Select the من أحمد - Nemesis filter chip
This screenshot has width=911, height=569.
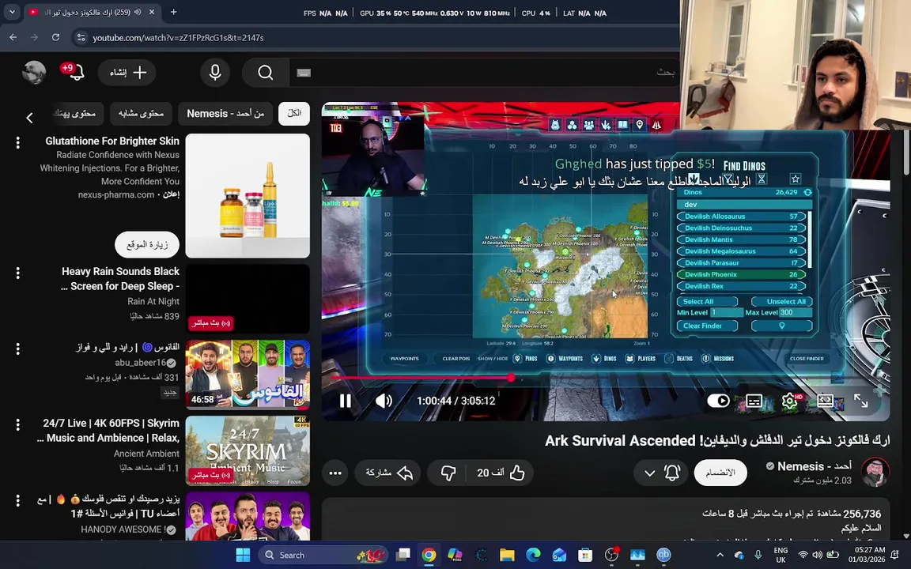225,113
